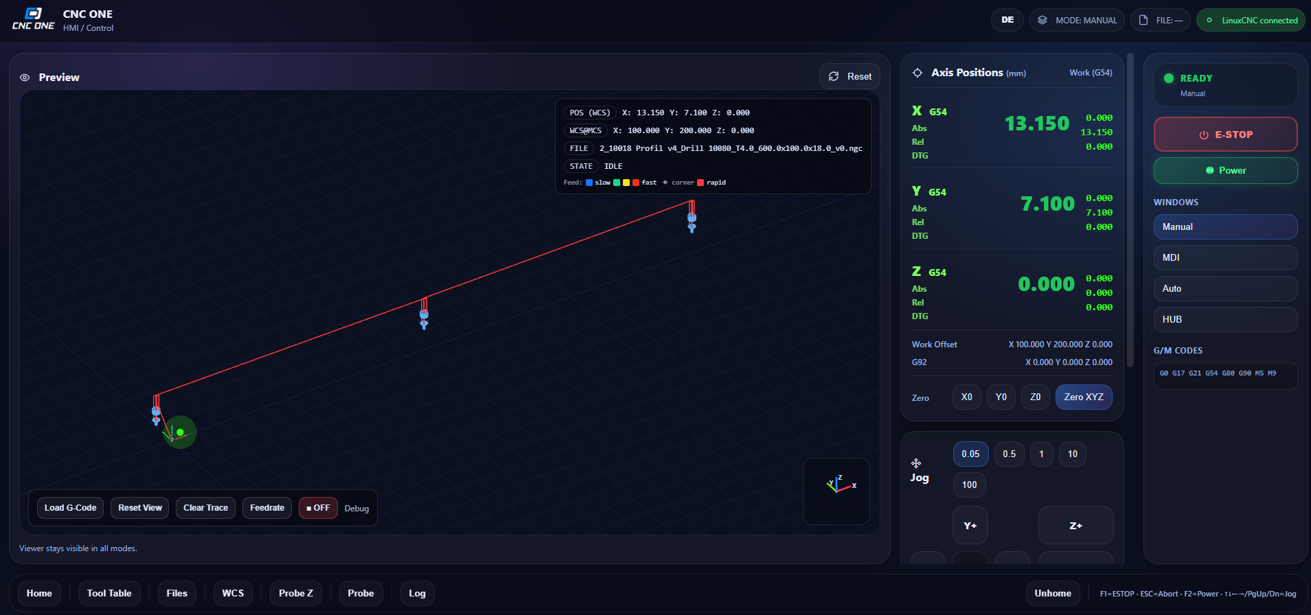Open the MDI window
This screenshot has width=1311, height=615.
click(x=1225, y=258)
